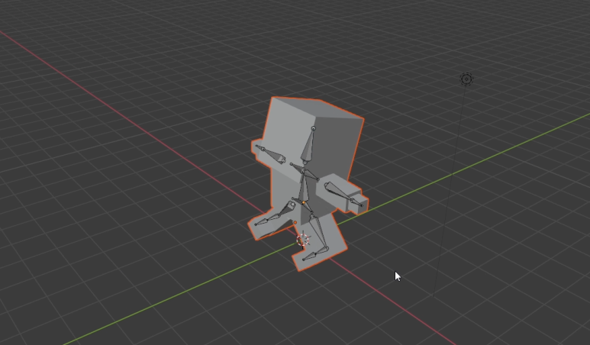
Task: Select the shin bone of the front leg
Action: (319, 233)
